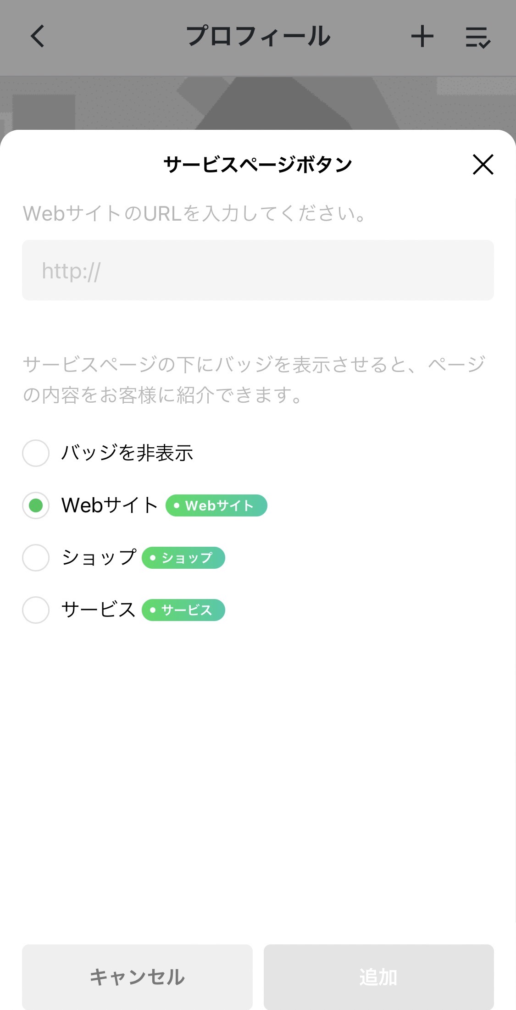Image resolution: width=516 pixels, height=1010 pixels.
Task: Tap the green ショップ badge preview
Action: point(183,558)
